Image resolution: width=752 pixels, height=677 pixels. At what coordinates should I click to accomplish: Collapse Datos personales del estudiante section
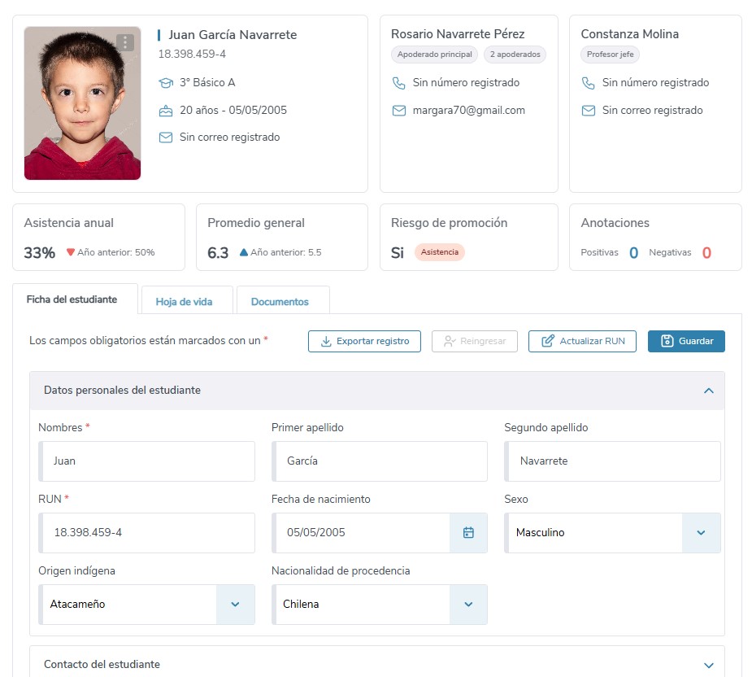coord(708,391)
